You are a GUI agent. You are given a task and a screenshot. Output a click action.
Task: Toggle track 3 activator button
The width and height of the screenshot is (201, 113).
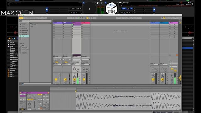[74, 79]
